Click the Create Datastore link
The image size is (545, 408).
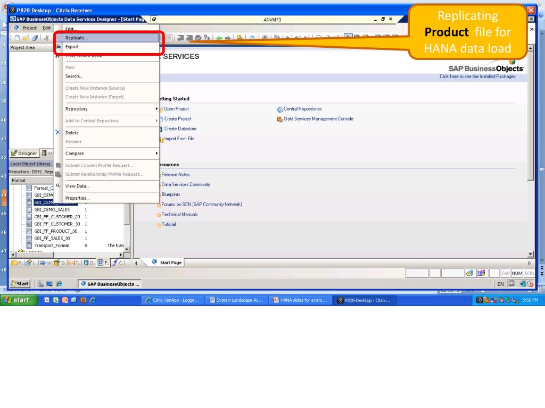click(x=180, y=129)
